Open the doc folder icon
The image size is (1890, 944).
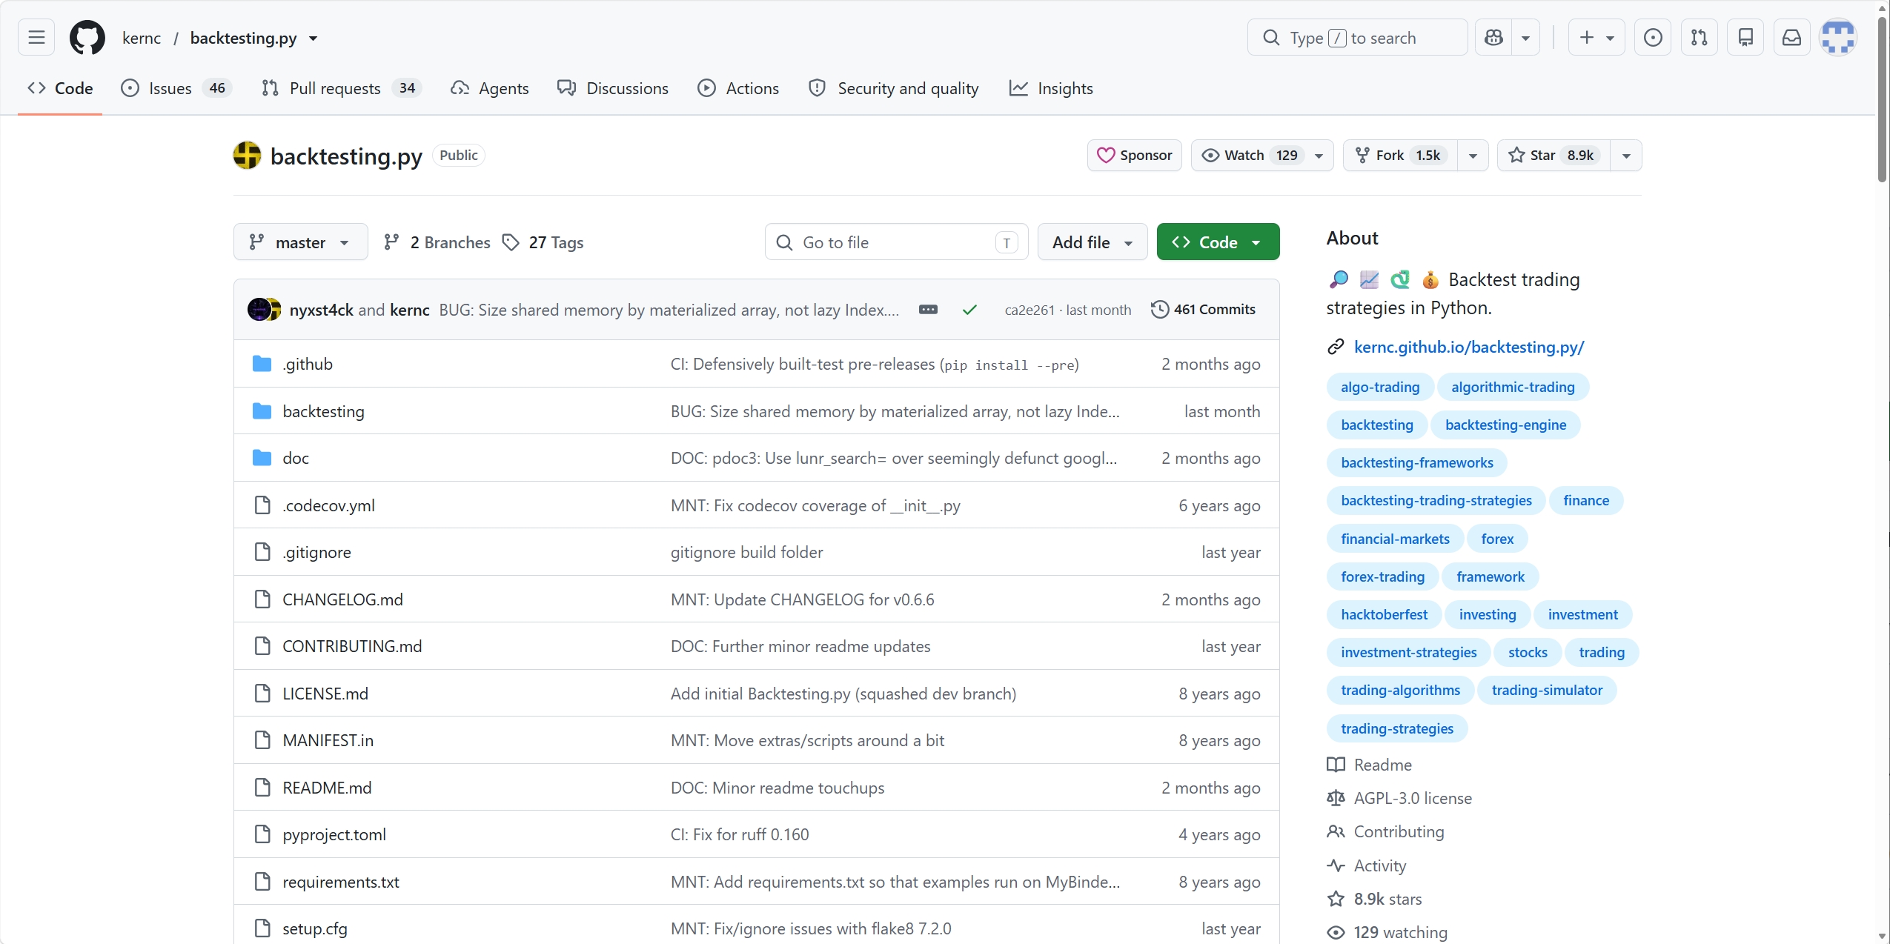pos(262,457)
